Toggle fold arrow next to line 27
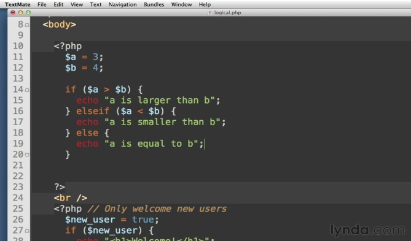This screenshot has height=241, width=411. point(27,231)
